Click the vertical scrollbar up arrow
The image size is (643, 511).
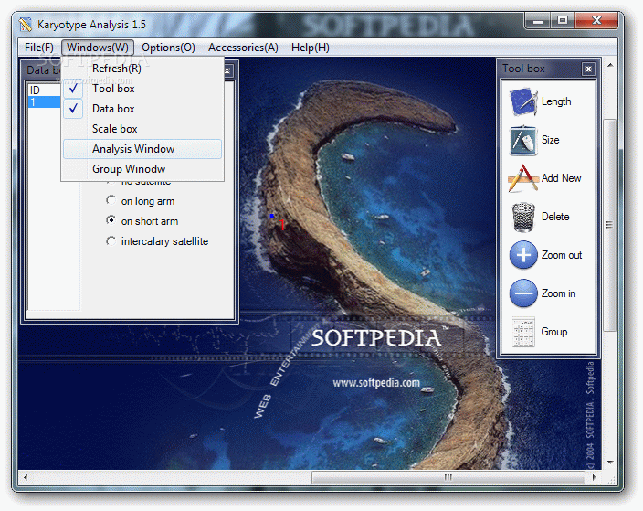[x=610, y=65]
